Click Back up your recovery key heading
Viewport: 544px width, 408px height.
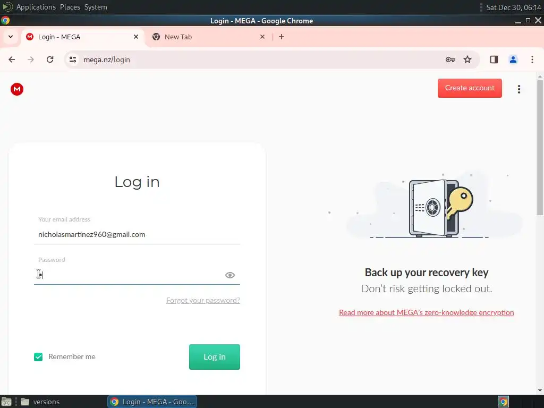[427, 273]
